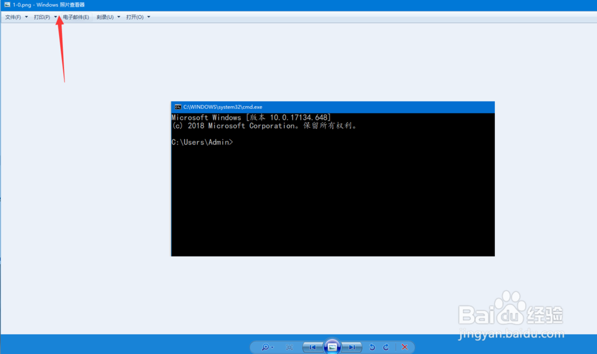Expand the 打开(O) dropdown

point(138,17)
